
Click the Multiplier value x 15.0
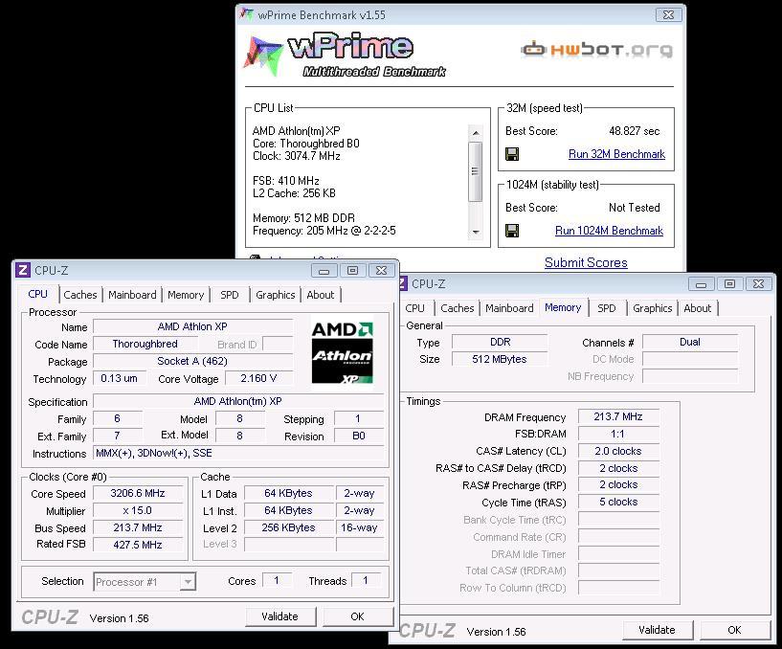point(138,510)
